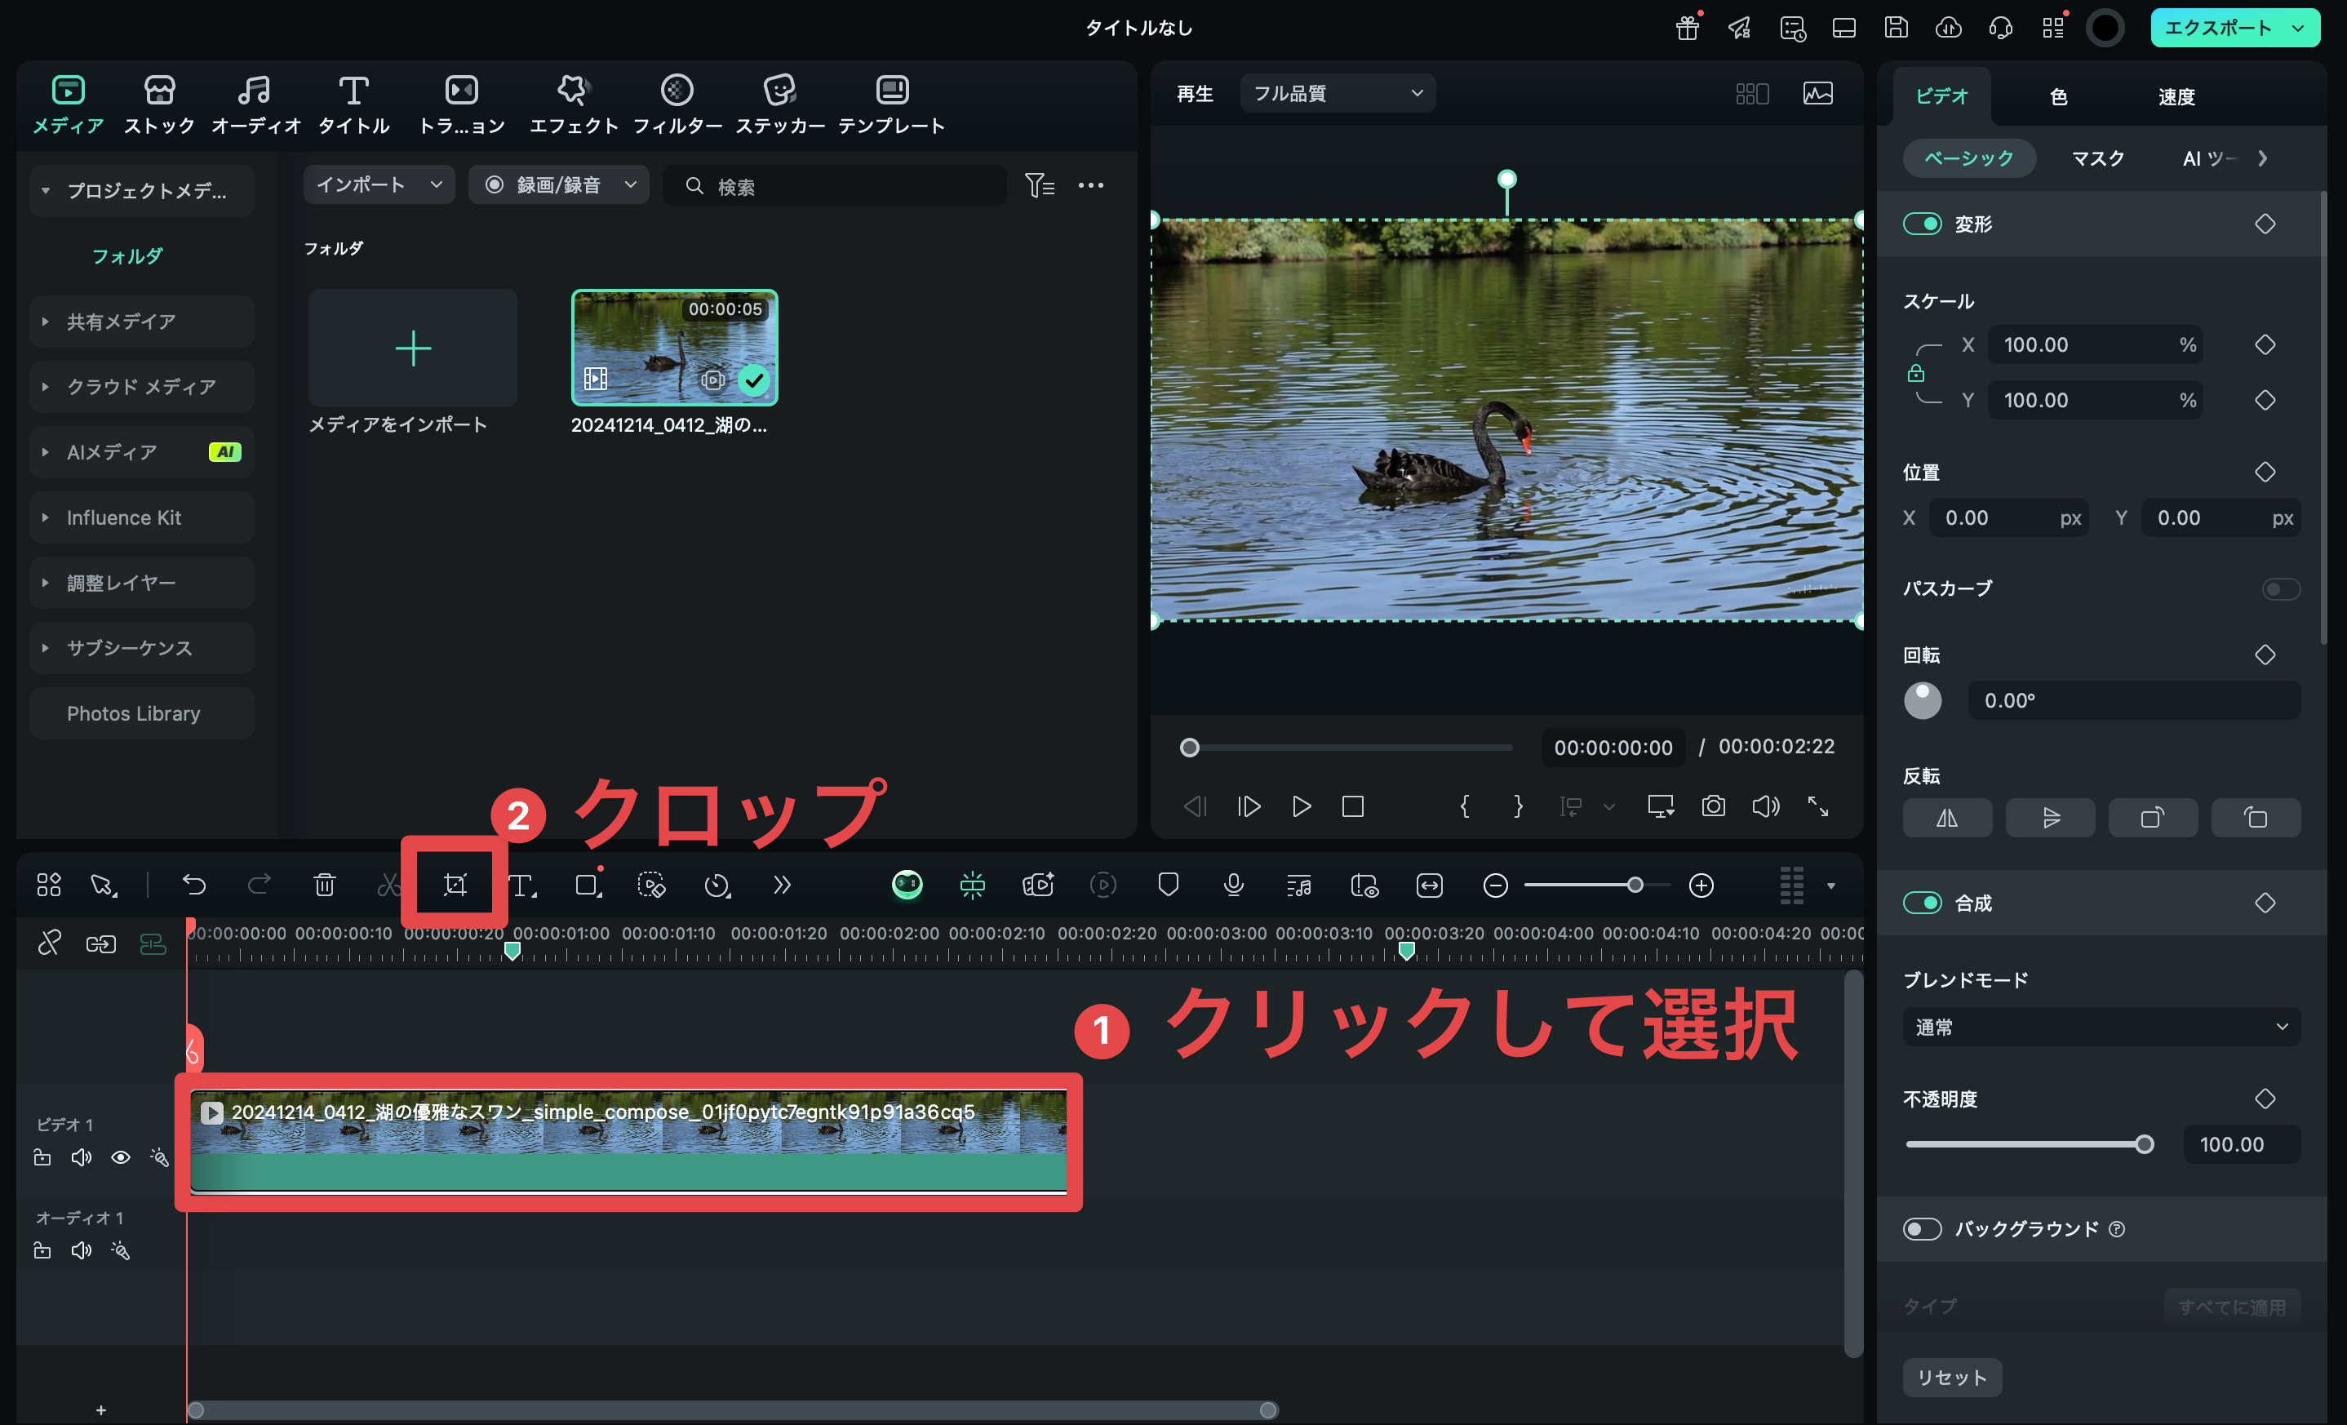Open the speed clock tool icon

click(x=717, y=885)
